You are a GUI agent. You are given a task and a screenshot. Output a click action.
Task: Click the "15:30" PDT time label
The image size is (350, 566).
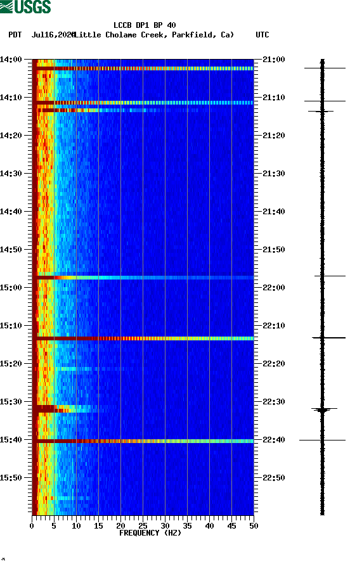(x=11, y=402)
